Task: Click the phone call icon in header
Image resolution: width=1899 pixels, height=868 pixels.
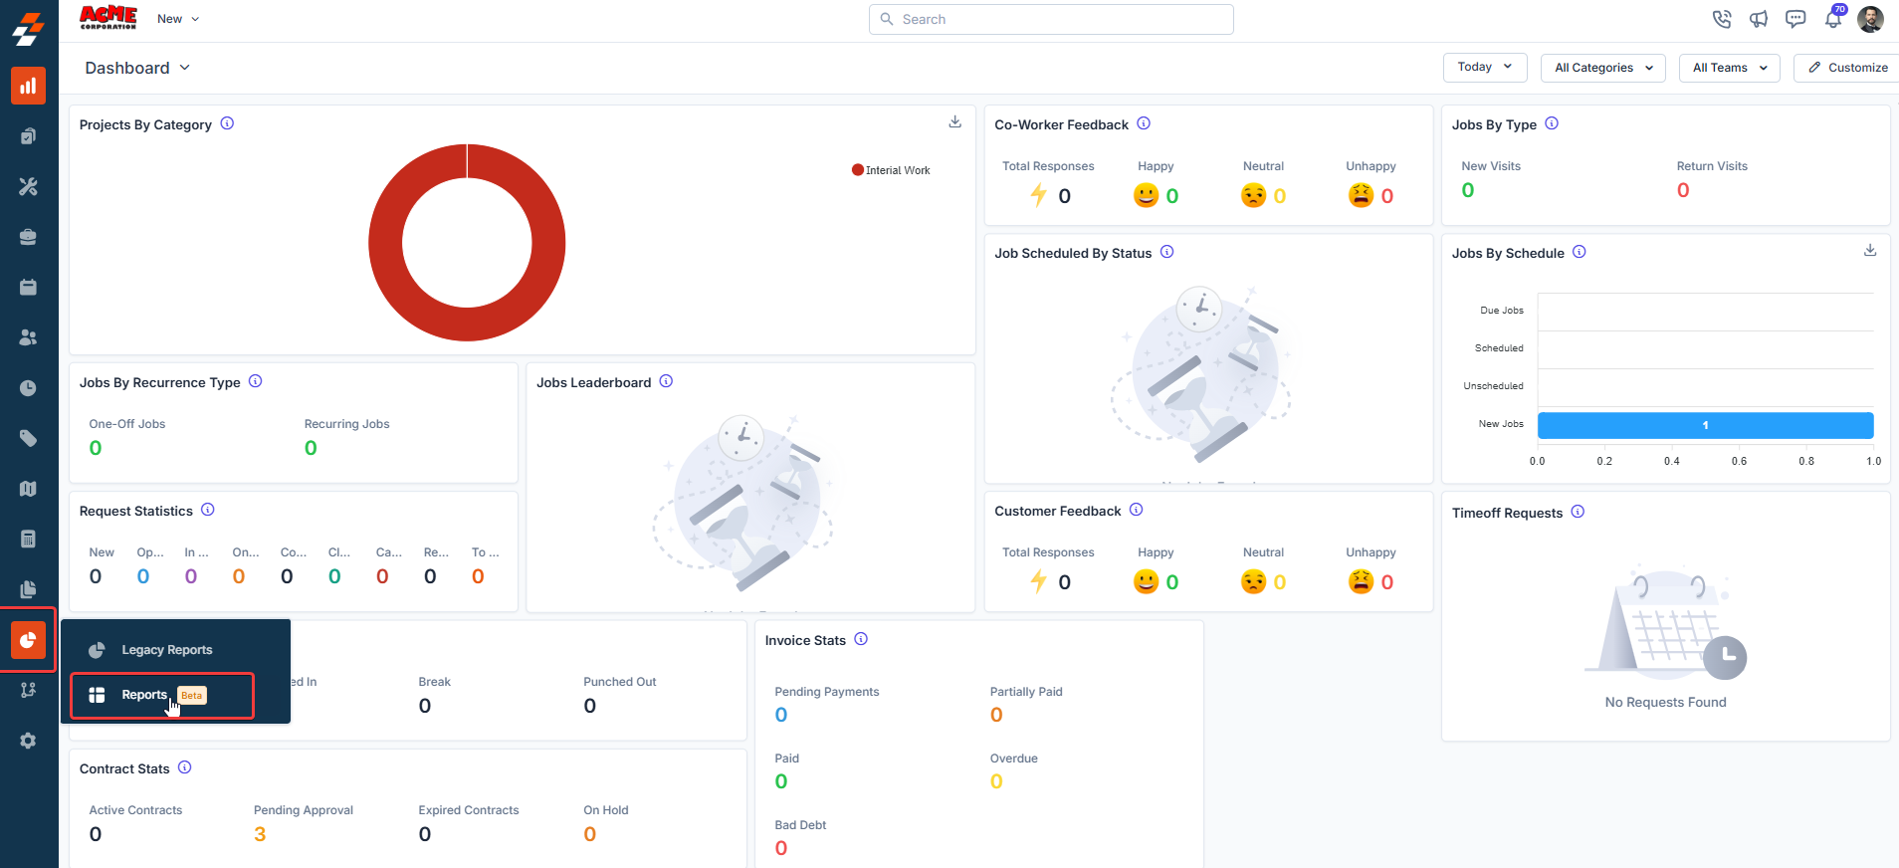Action: (1722, 19)
